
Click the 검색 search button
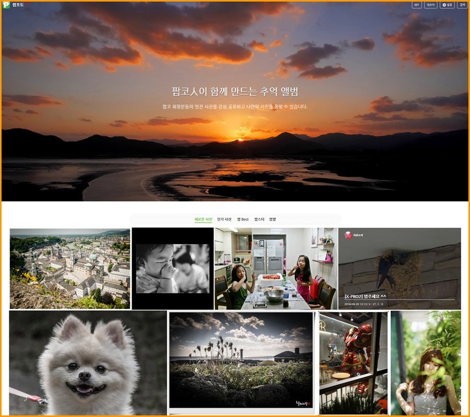(462, 5)
